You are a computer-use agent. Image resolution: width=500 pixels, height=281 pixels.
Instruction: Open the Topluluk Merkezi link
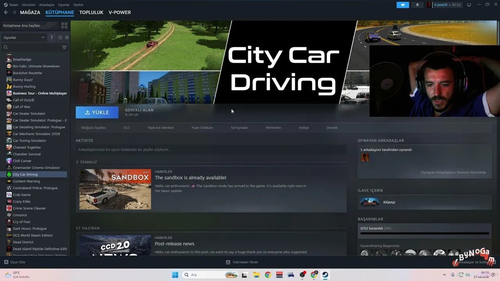161,128
